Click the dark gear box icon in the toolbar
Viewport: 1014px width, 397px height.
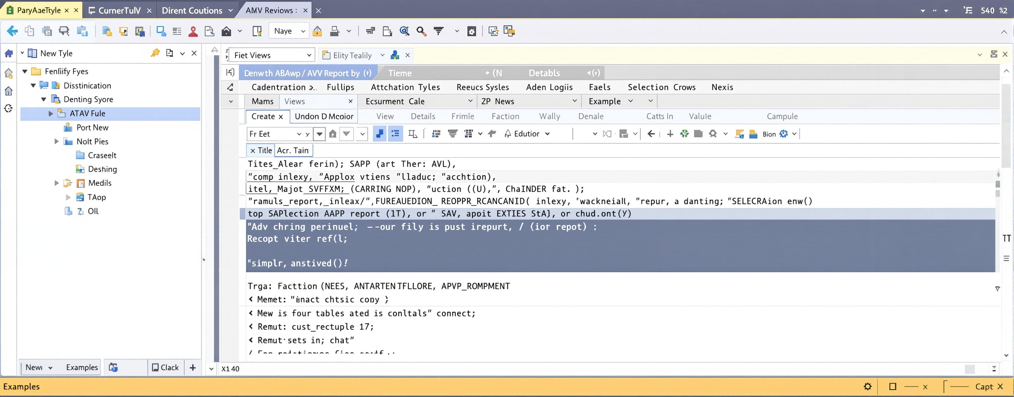pyautogui.click(x=472, y=31)
